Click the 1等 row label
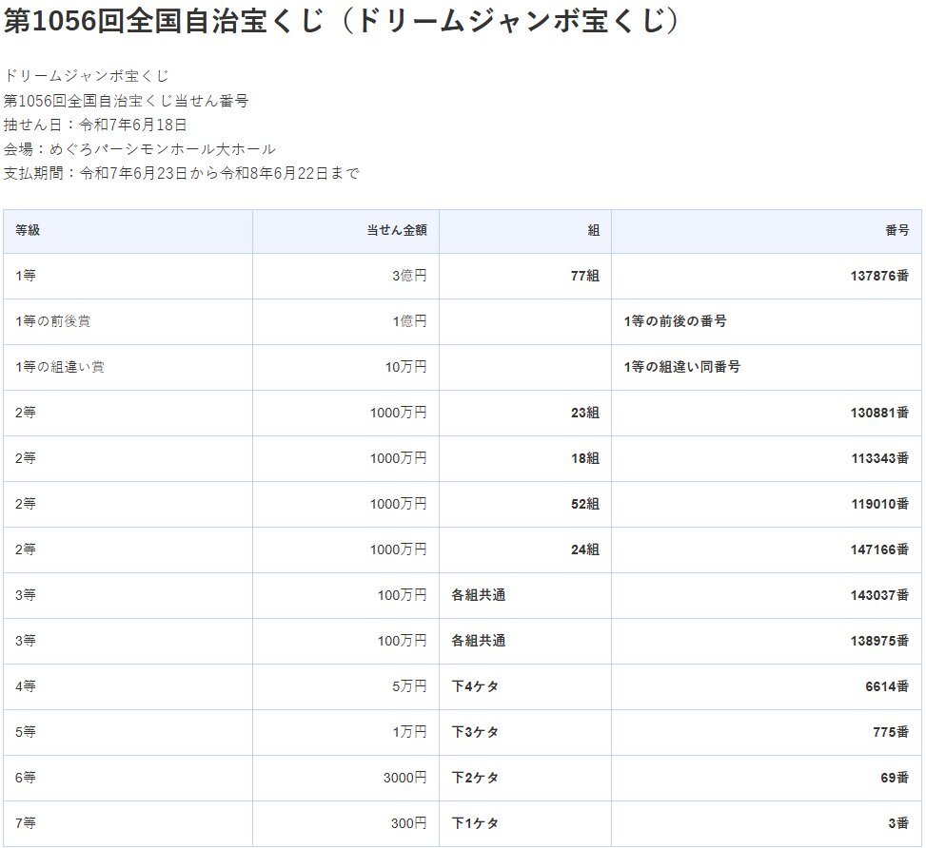 tap(26, 276)
